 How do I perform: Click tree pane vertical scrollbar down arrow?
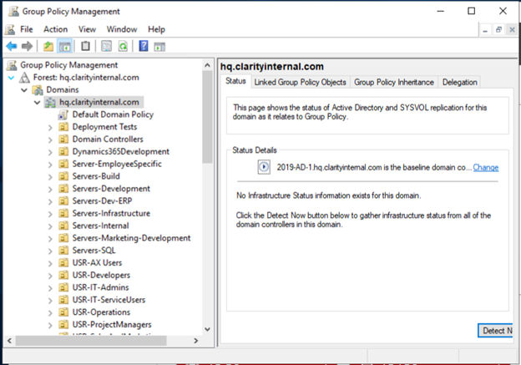pyautogui.click(x=207, y=329)
